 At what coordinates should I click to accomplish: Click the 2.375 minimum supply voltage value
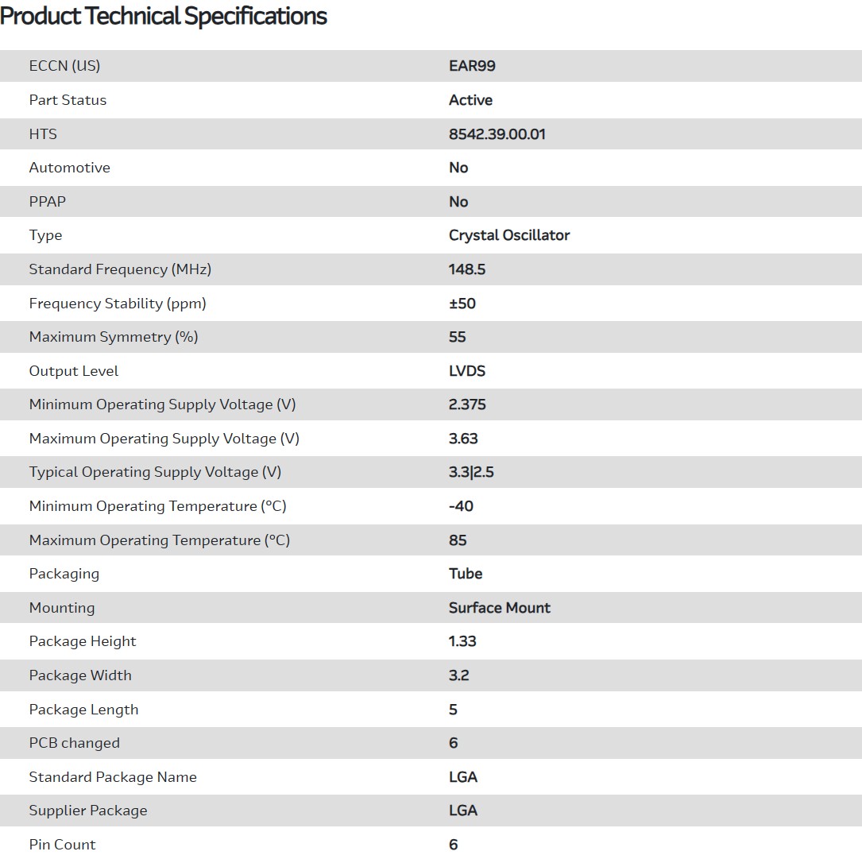coord(467,404)
